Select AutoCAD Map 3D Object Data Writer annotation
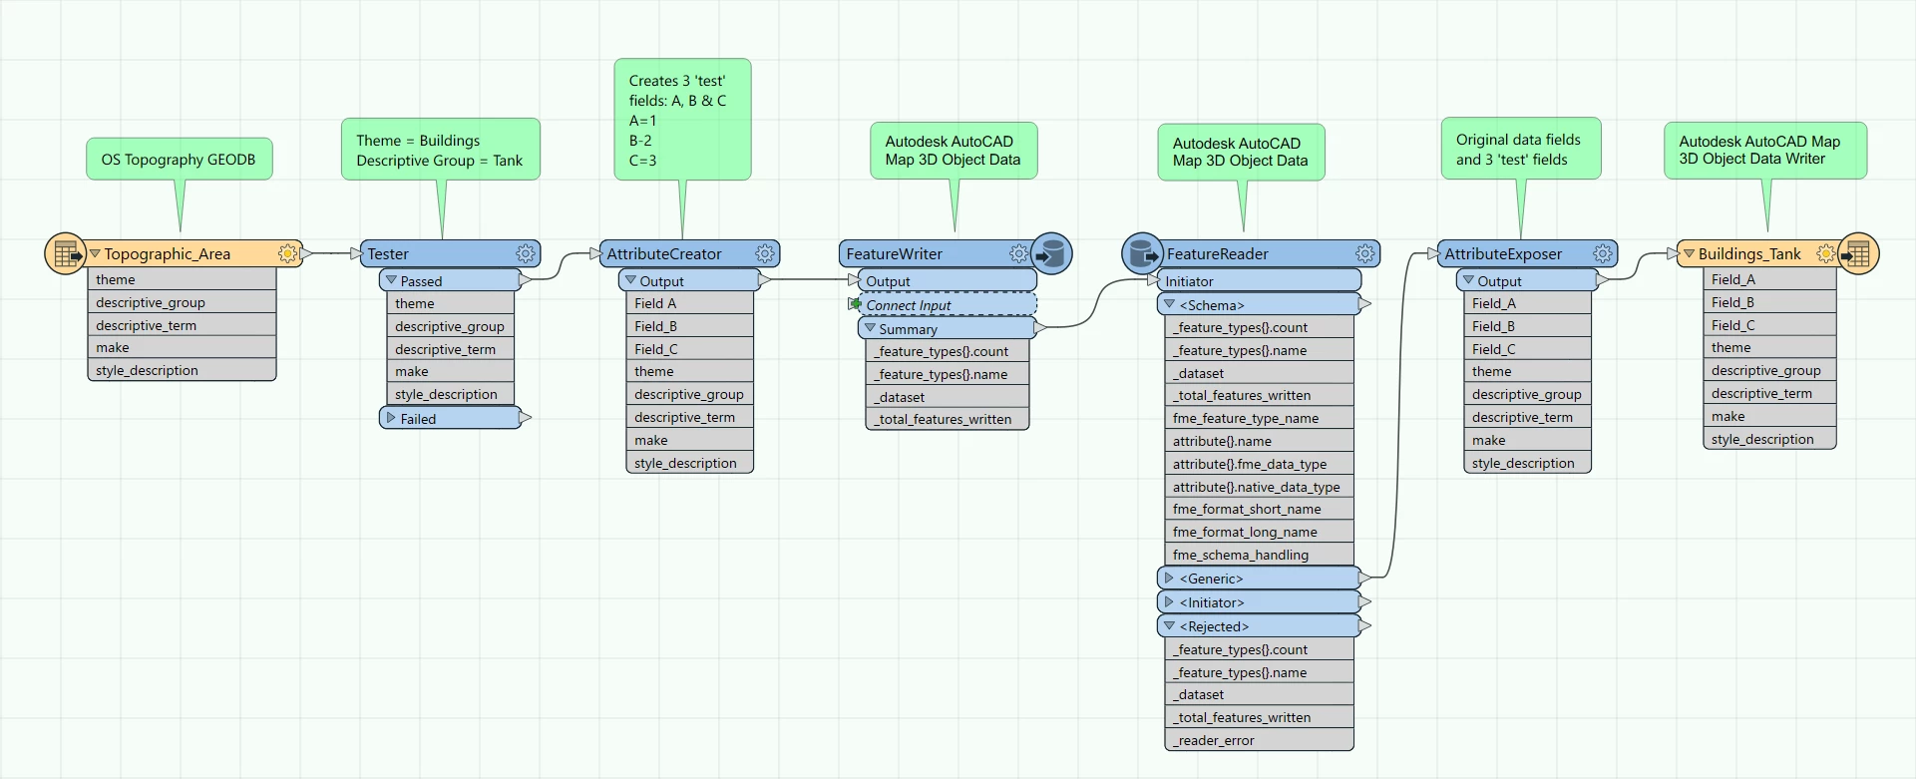 tap(1765, 151)
